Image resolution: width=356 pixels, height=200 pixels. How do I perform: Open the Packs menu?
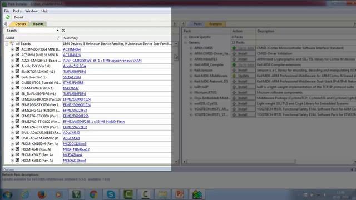point(17,11)
